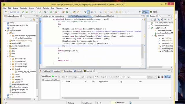Expand import declarations in Outline
The height and width of the screenshot is (104, 185).
(x=149, y=25)
